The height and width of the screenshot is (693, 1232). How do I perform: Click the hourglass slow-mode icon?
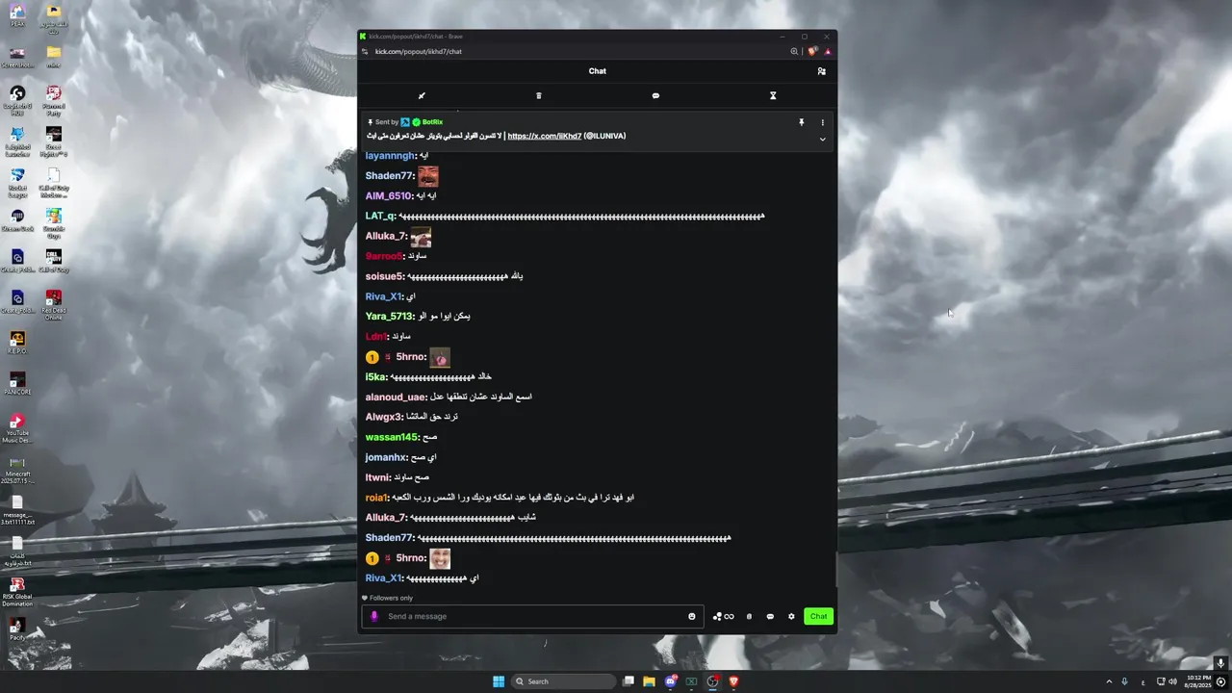(773, 95)
